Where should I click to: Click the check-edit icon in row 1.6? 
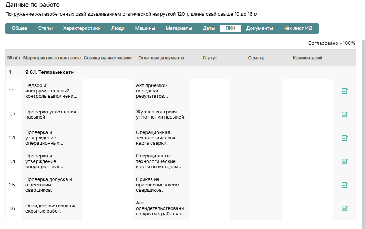(344, 208)
